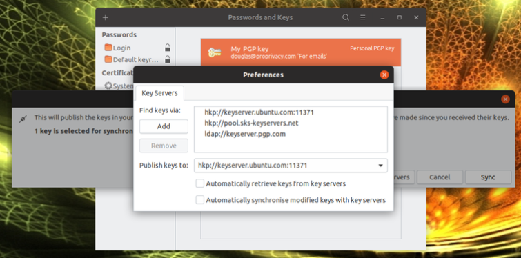Image resolution: width=521 pixels, height=258 pixels.
Task: Select the My PGP key row
Action: pos(301,52)
